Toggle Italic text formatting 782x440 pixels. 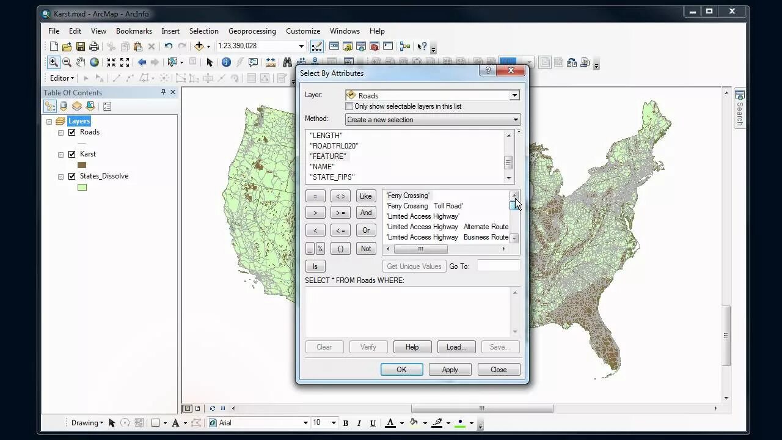coord(358,423)
